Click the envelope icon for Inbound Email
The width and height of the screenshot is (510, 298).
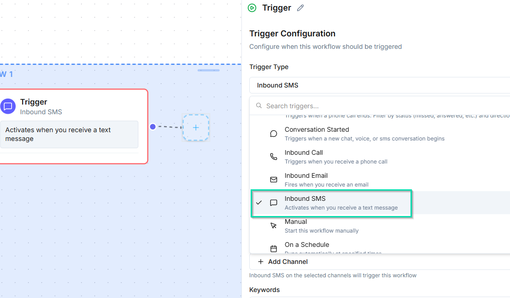[274, 180]
